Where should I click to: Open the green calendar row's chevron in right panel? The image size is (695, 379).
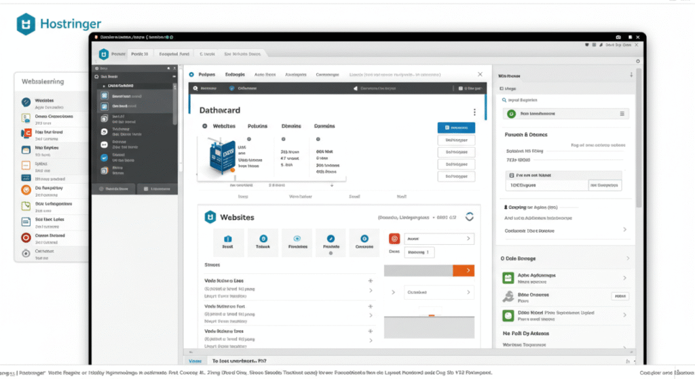624,278
